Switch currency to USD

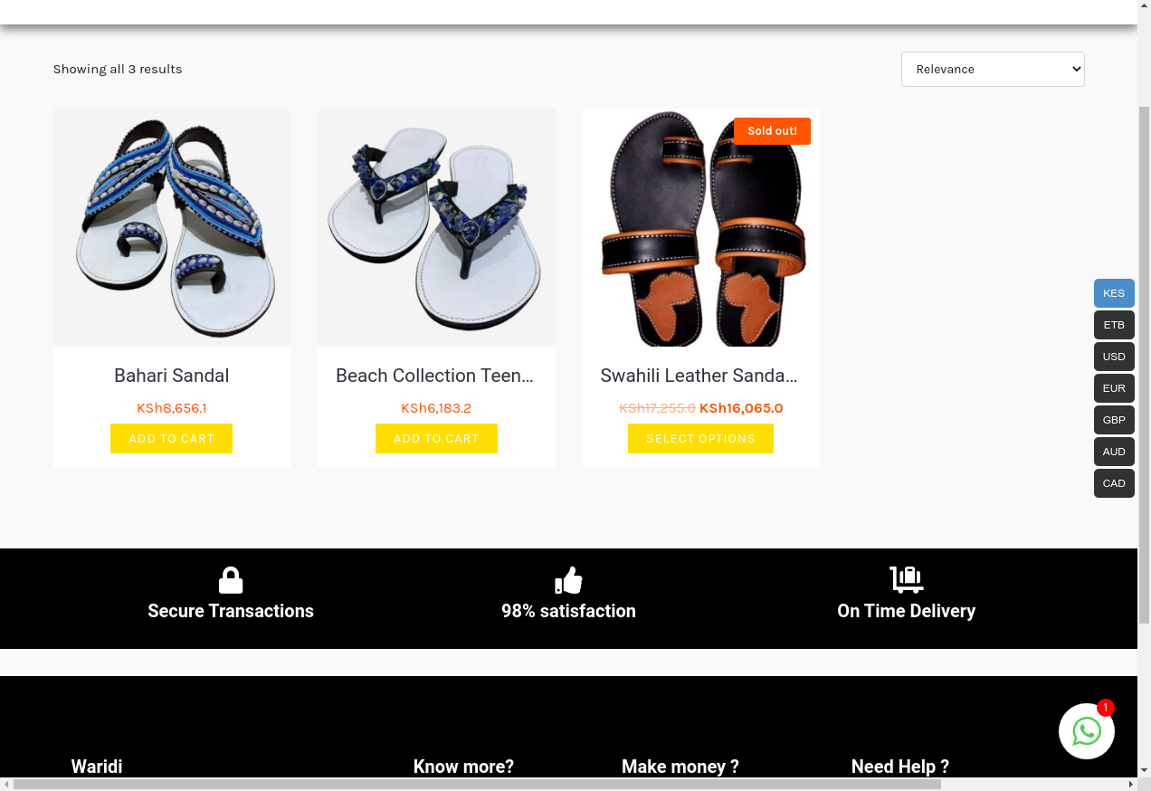pos(1114,357)
